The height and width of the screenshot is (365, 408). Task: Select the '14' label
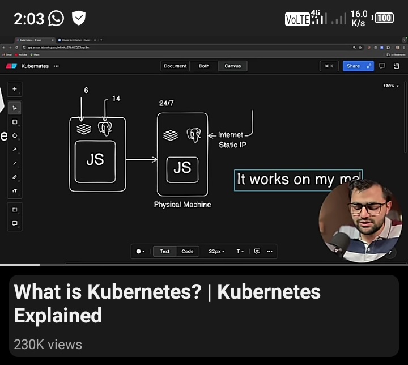[x=116, y=99]
